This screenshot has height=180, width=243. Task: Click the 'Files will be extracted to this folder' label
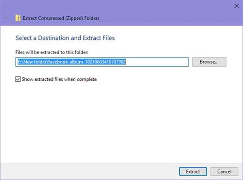pos(52,52)
